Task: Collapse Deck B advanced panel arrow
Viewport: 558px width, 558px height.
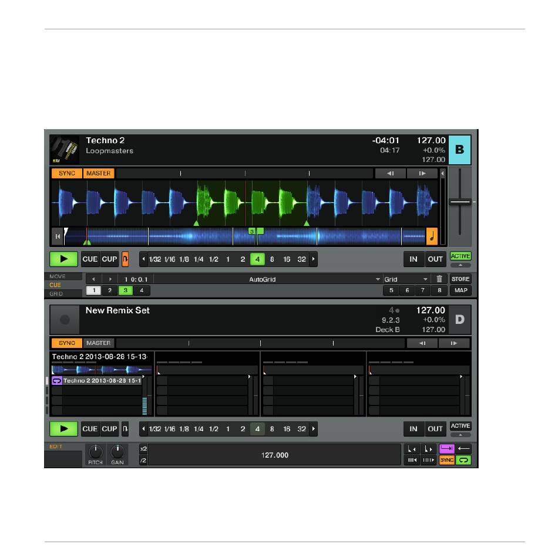Action: [460, 265]
